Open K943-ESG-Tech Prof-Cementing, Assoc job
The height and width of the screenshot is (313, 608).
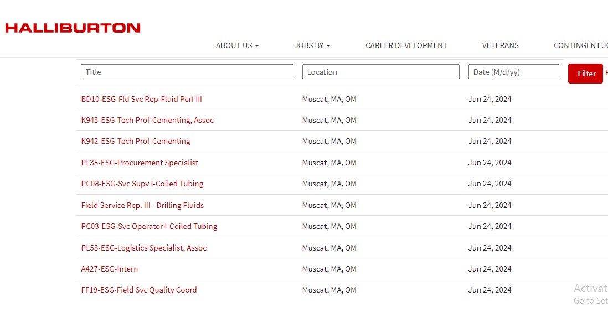tap(147, 120)
